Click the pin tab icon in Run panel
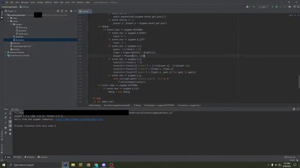 pos(6,133)
